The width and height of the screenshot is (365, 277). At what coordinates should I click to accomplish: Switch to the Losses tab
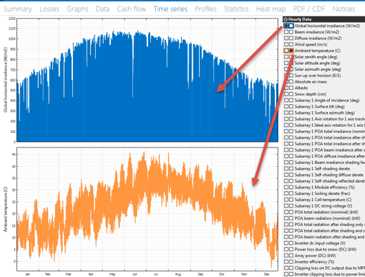(50, 9)
